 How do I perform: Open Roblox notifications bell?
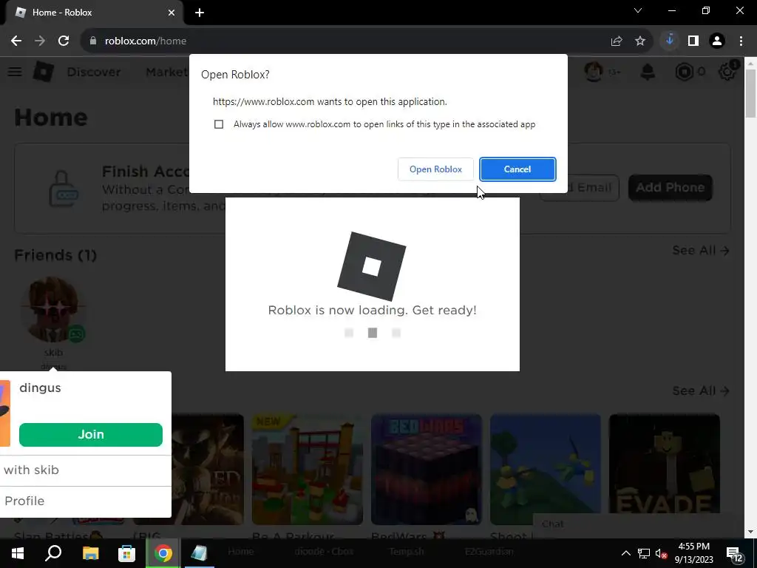(648, 72)
